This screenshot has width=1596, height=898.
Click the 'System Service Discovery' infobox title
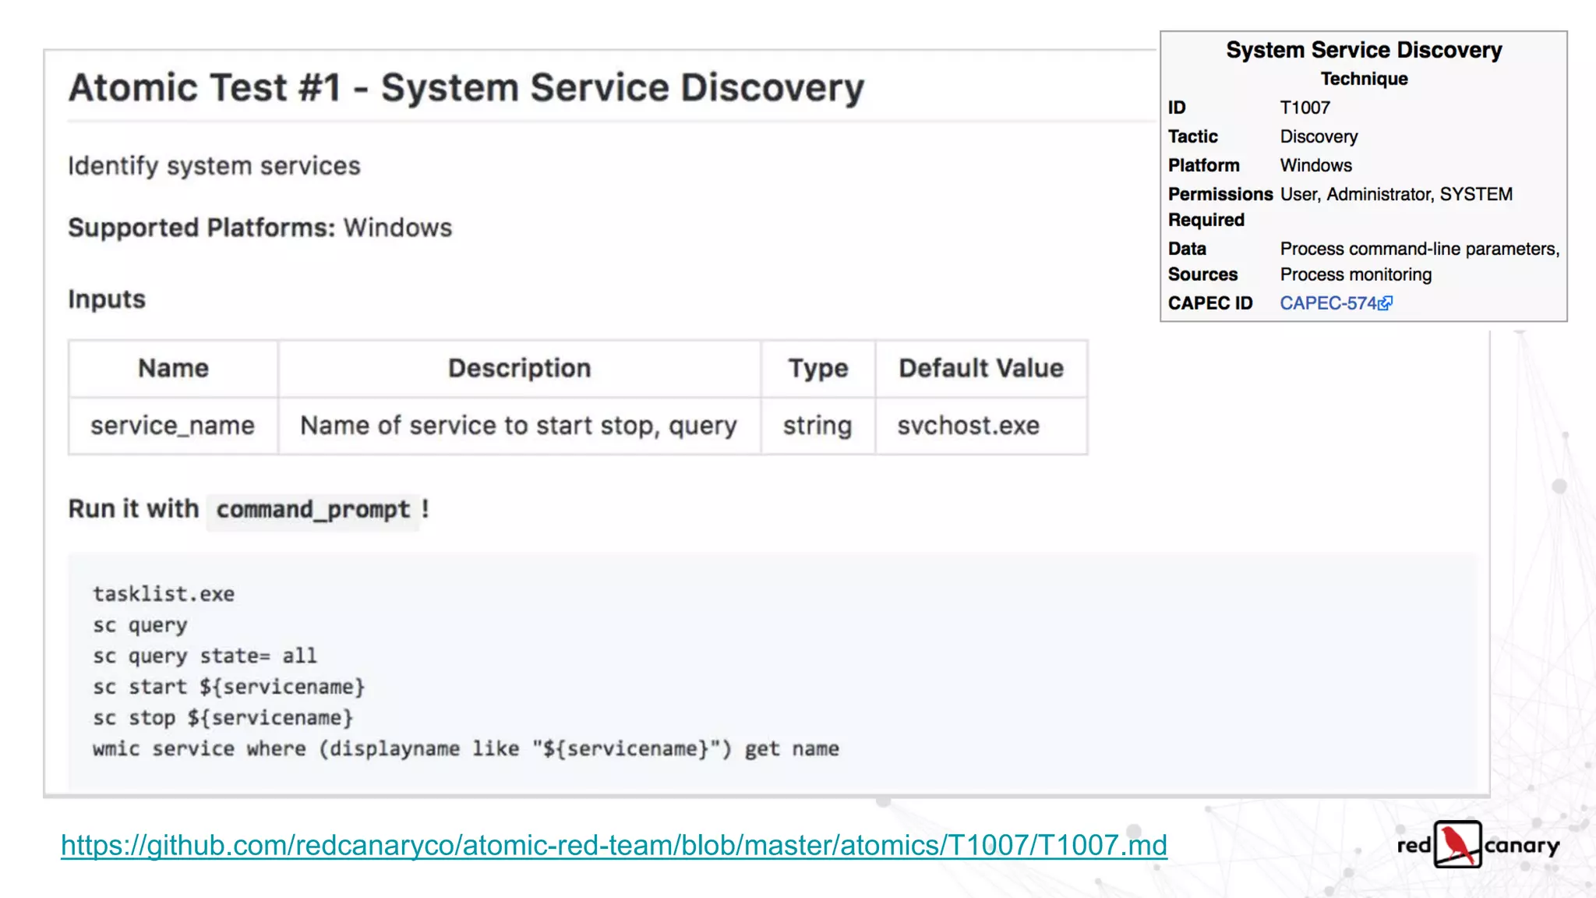pyautogui.click(x=1364, y=50)
